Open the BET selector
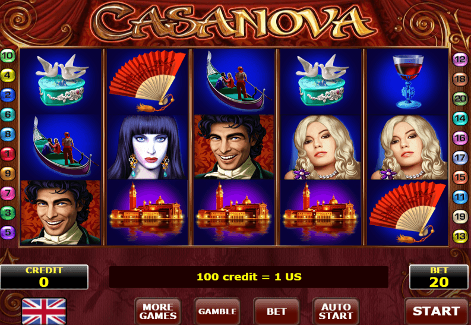Viewport: 471px width, 325px height. point(277,311)
